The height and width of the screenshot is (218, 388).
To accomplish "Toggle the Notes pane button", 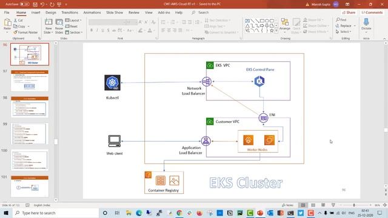I will coord(287,205).
